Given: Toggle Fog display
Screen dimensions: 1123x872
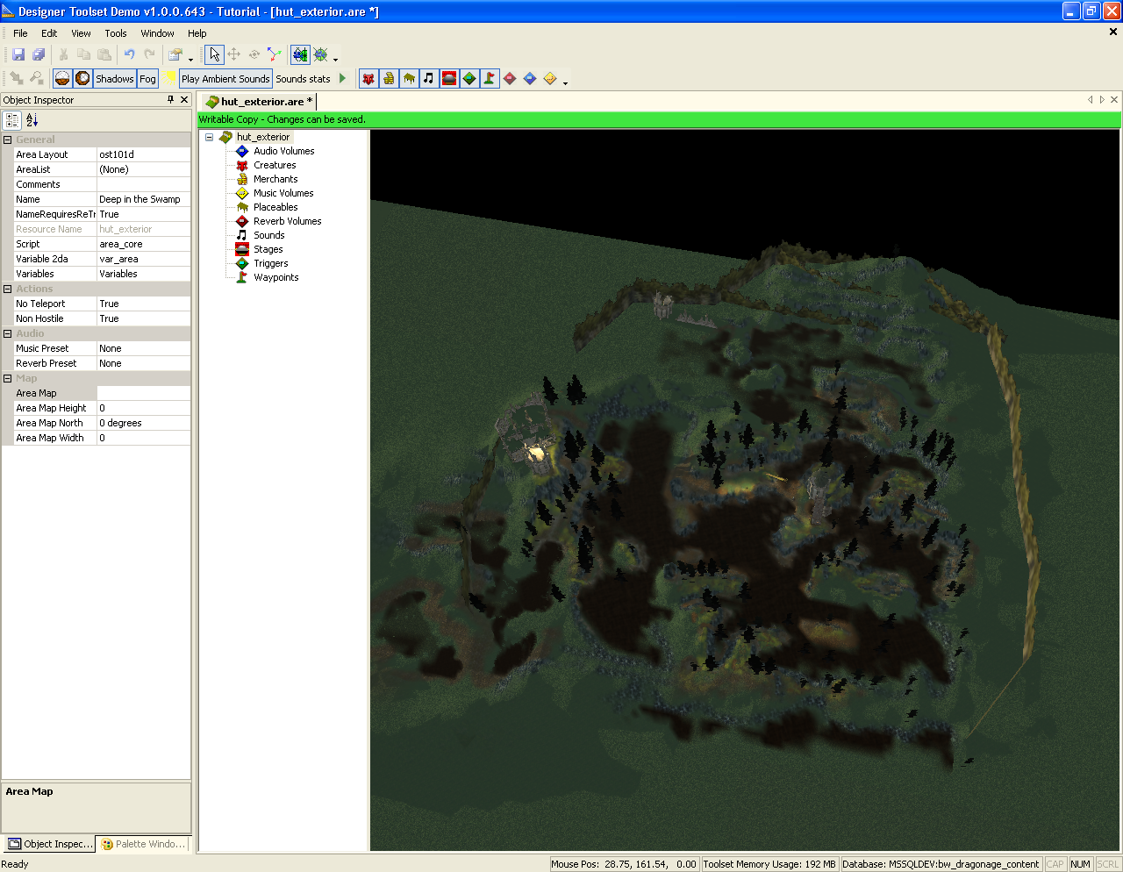Looking at the screenshot, I should [147, 79].
